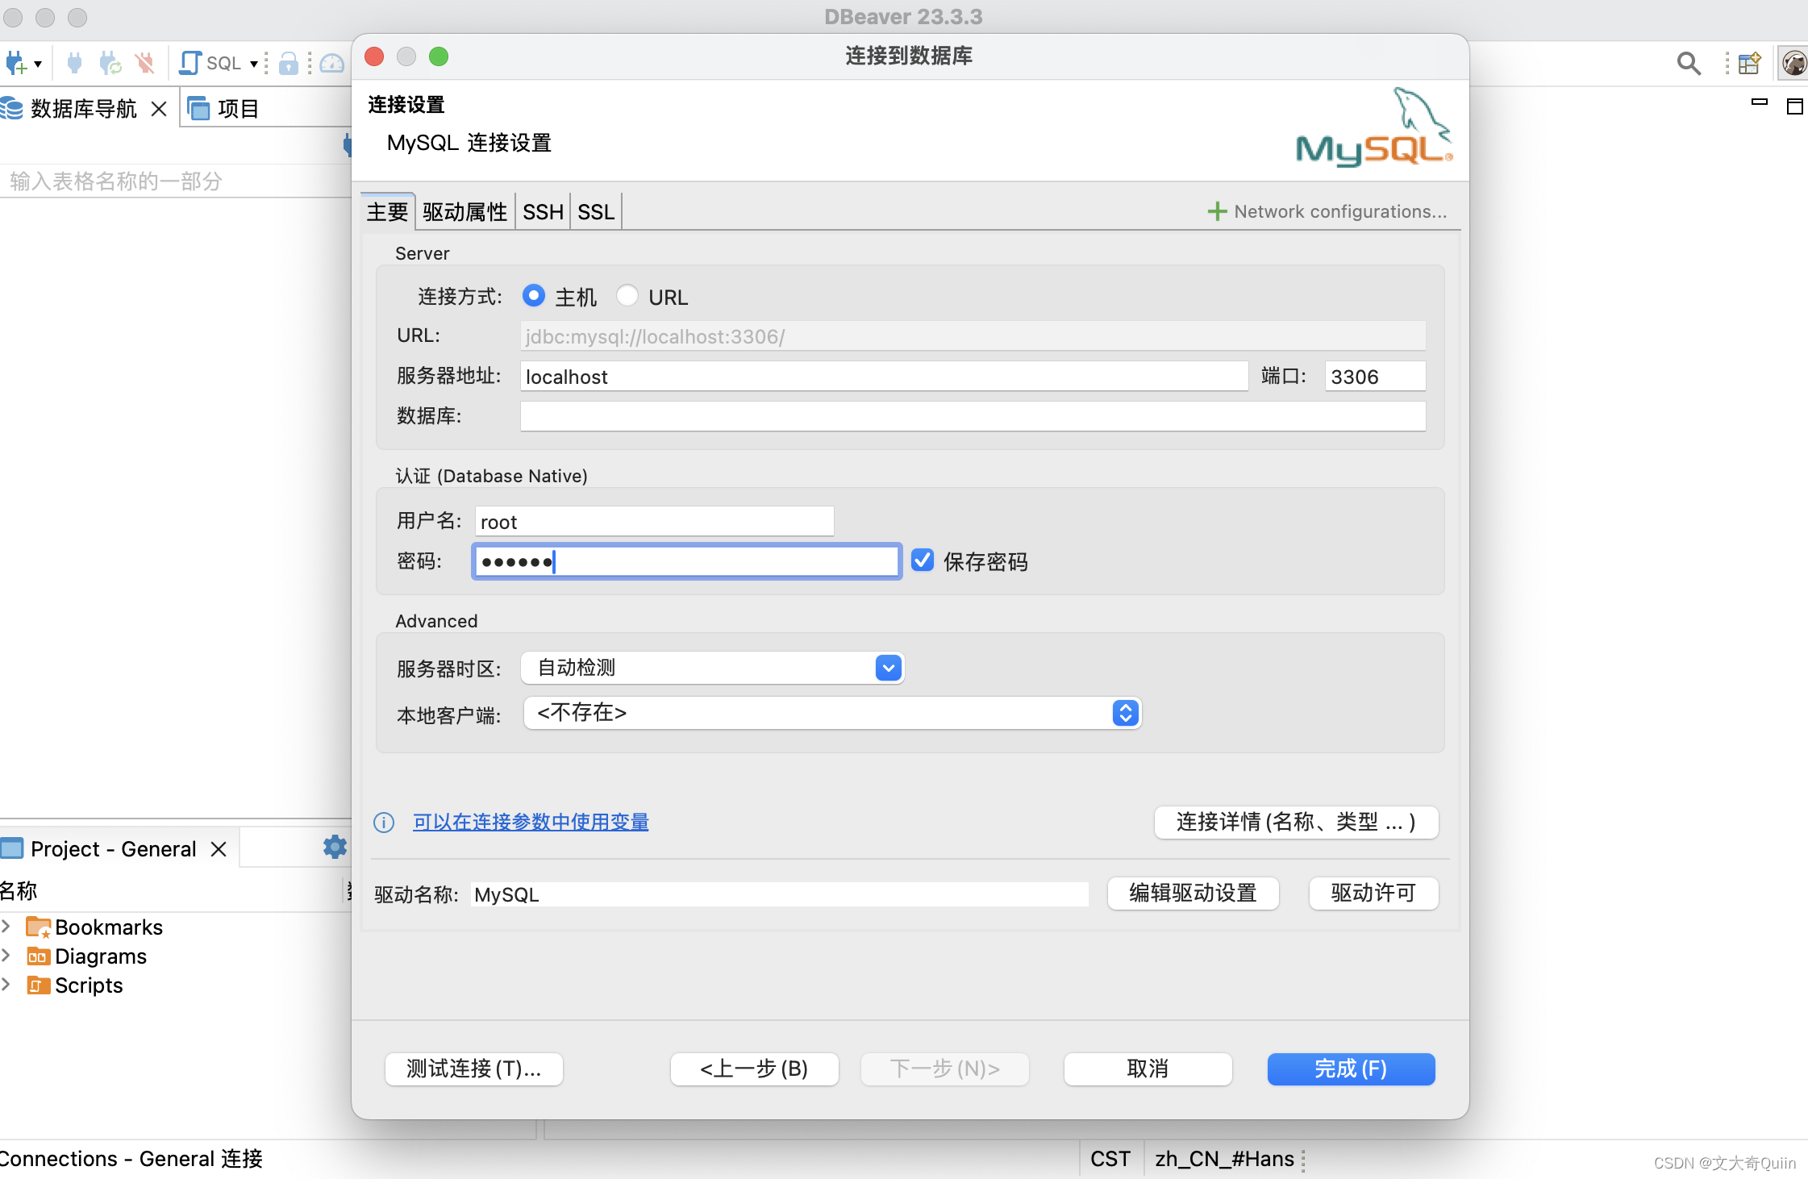Click the 服务器地址 localhost field
Screen dimensions: 1808x1179
[x=884, y=377]
